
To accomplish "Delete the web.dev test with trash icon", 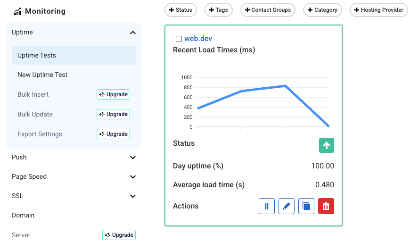I will pos(326,206).
